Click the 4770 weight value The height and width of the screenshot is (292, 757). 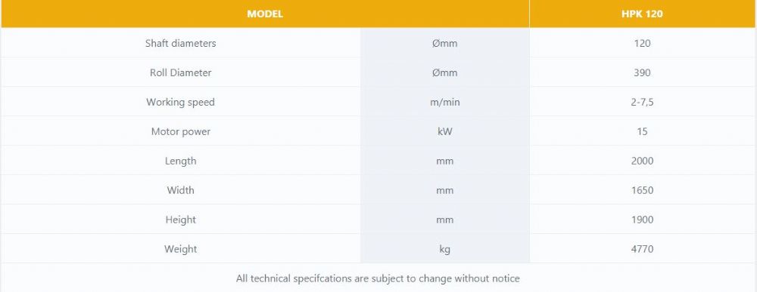coord(642,249)
